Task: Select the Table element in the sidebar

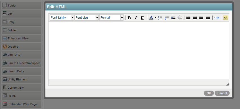Action: click(21, 6)
